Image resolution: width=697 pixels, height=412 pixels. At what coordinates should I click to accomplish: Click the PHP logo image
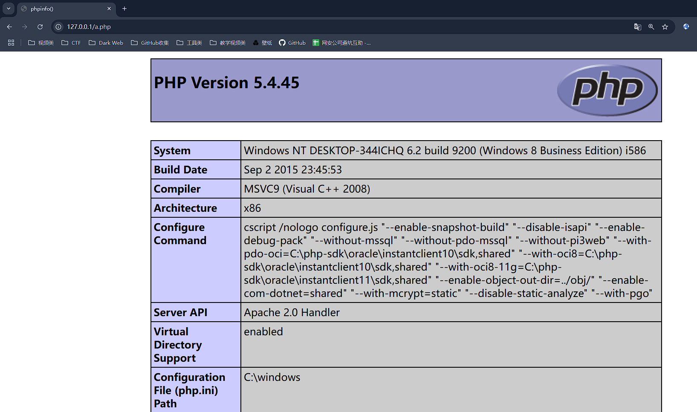pyautogui.click(x=607, y=90)
